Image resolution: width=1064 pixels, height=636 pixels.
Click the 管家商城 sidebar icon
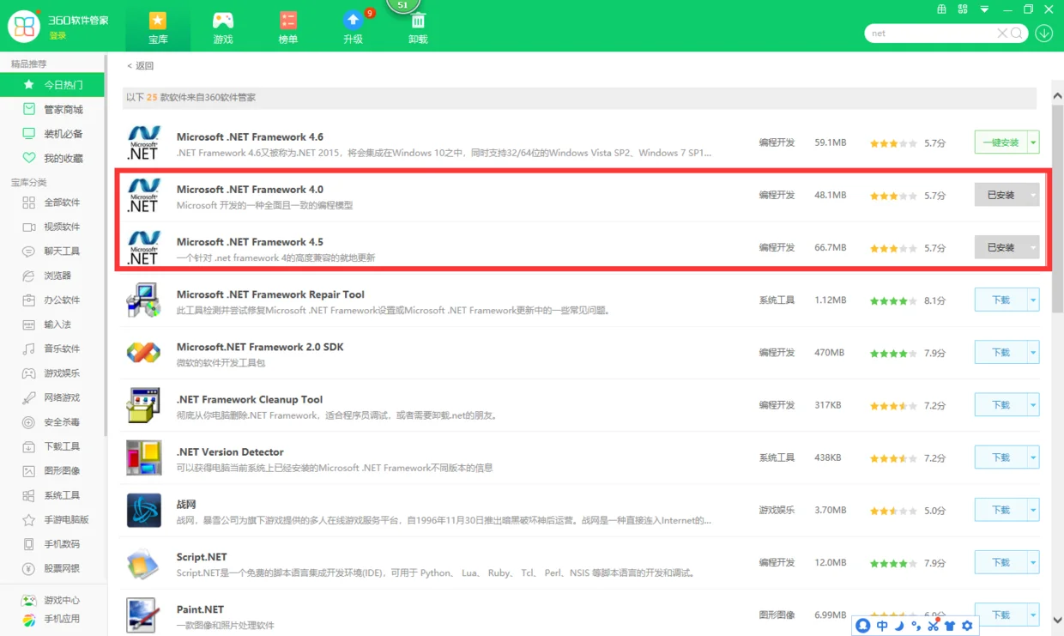pyautogui.click(x=29, y=109)
